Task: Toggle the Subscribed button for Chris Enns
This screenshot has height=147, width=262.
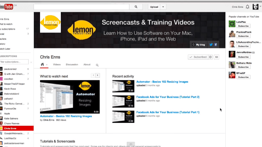Action: coord(198,57)
